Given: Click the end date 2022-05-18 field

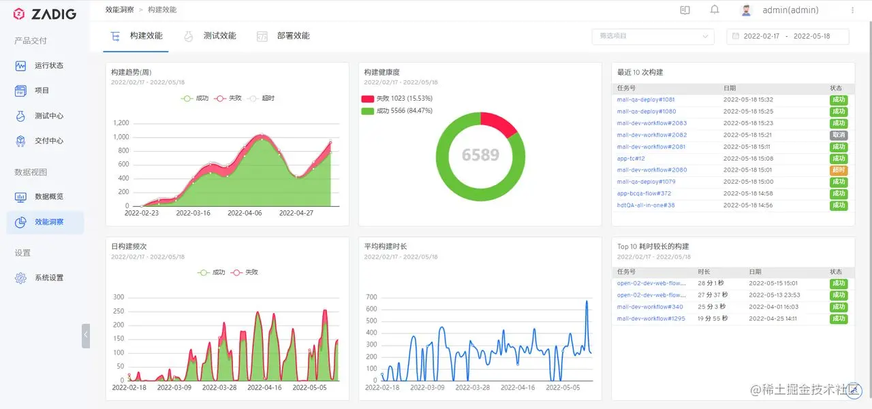Looking at the screenshot, I should click(x=811, y=36).
